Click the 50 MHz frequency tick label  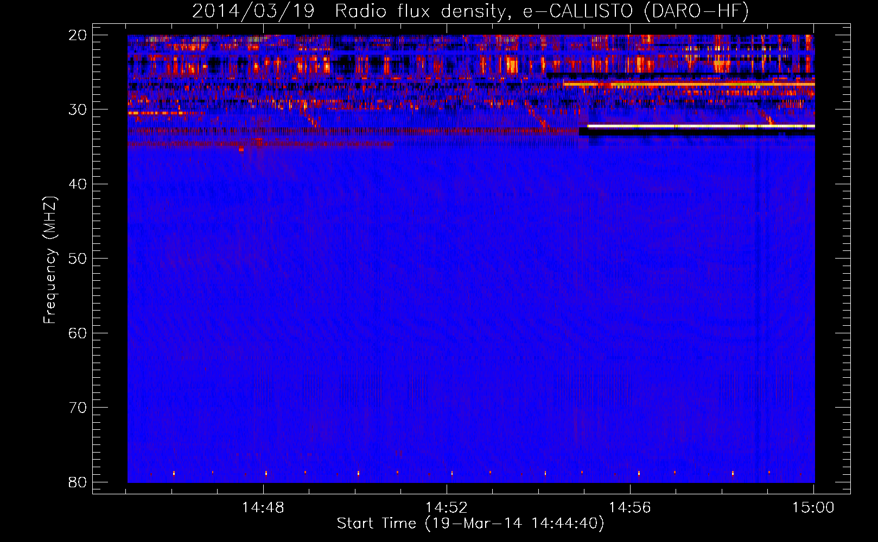[78, 259]
